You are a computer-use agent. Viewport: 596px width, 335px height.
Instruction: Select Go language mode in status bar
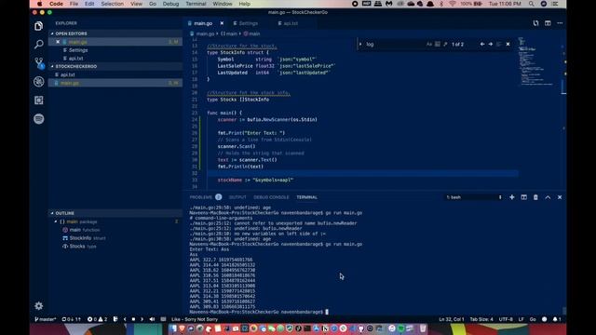tap(533, 319)
